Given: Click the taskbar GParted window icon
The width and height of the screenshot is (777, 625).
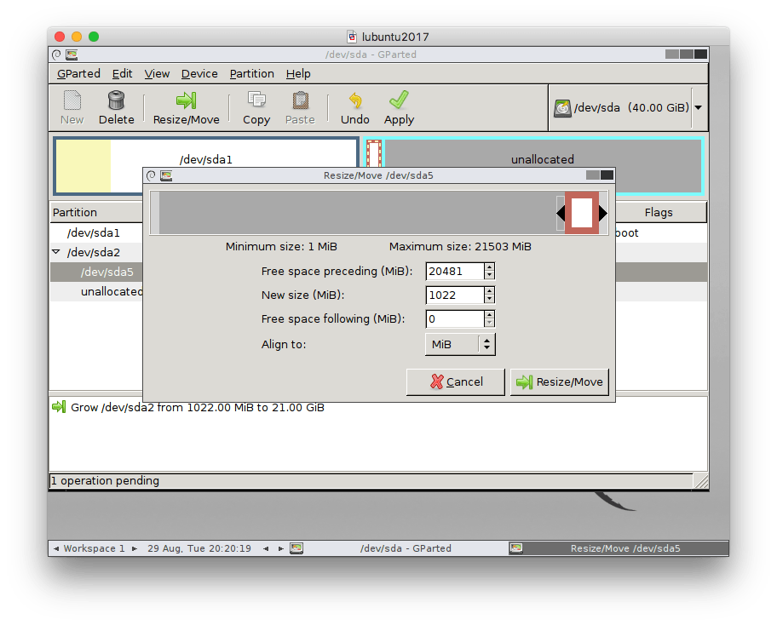Looking at the screenshot, I should click(296, 548).
